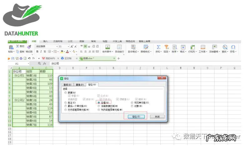Close the 数据.xlsx document tab
Viewport: 248px width, 147px height.
point(114,58)
